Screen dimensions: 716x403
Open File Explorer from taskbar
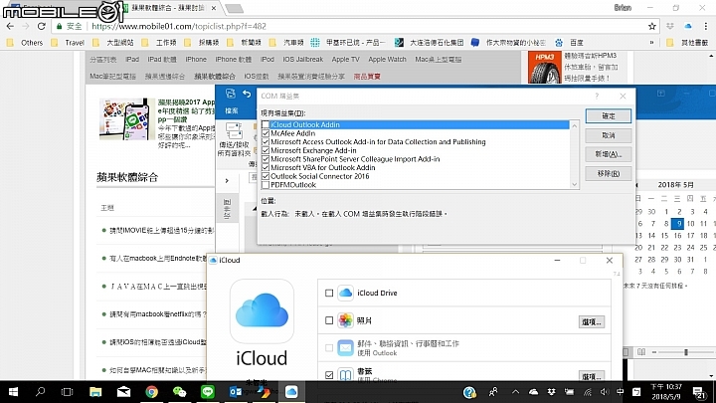click(x=95, y=392)
